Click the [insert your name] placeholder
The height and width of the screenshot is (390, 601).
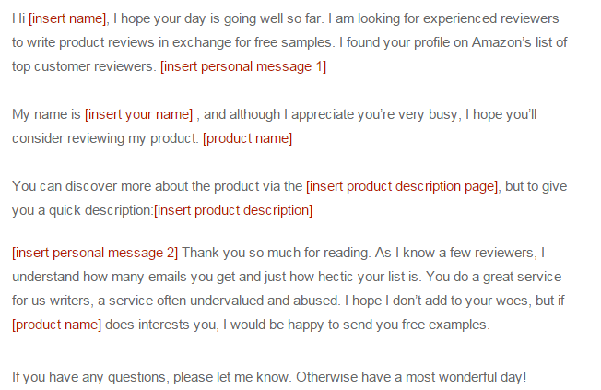139,114
